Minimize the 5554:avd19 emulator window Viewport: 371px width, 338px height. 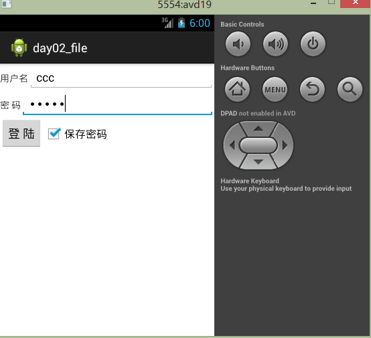[x=313, y=3]
